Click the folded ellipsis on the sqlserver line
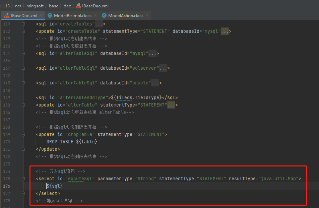 click(x=163, y=68)
